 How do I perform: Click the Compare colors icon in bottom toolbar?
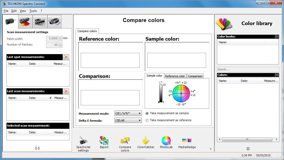tap(125, 141)
